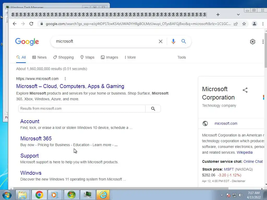
Task: Open microsoft.com link in knowledge panel
Action: 226,124
